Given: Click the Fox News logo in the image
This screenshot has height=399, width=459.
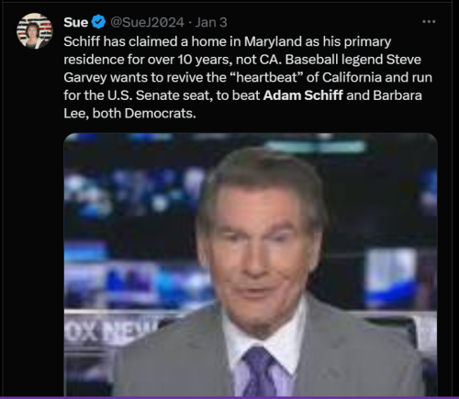Looking at the screenshot, I should click(x=112, y=331).
